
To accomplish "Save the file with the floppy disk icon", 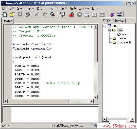I will [x=20, y=14].
